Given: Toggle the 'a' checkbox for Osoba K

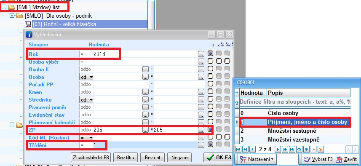Looking at the screenshot, I should (x=211, y=69).
